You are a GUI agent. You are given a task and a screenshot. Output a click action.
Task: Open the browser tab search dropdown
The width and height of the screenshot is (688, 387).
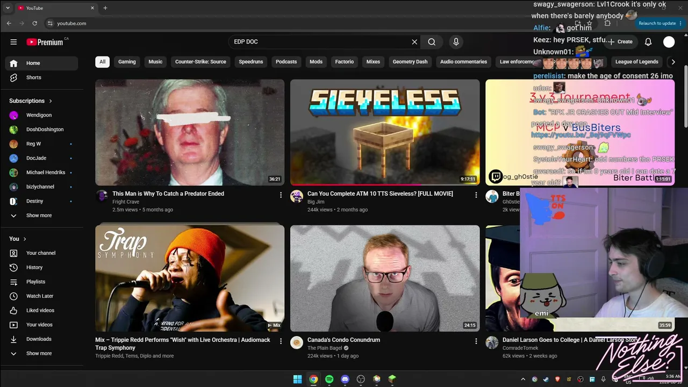pyautogui.click(x=8, y=8)
